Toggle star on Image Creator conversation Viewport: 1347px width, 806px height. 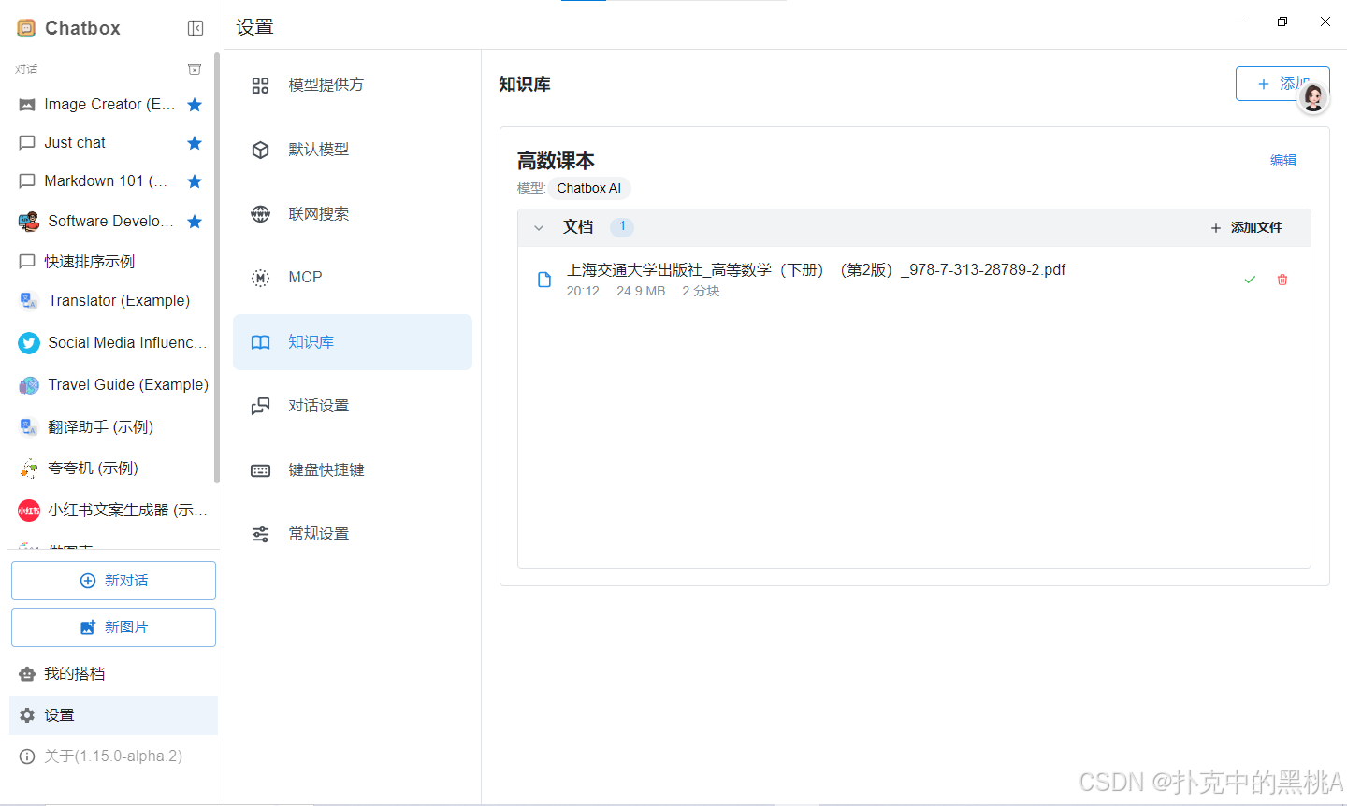(195, 105)
